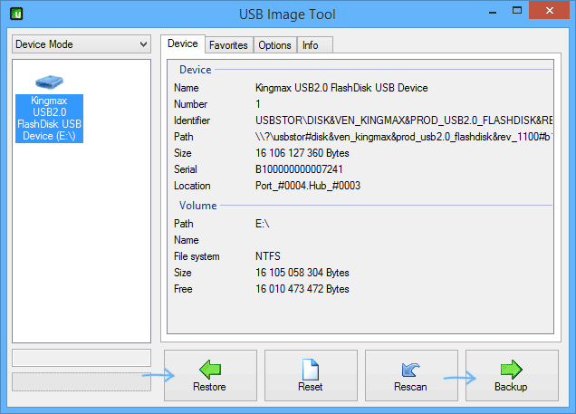Click the NTFS file system value
Screen dimensions: 576x414
pos(269,256)
